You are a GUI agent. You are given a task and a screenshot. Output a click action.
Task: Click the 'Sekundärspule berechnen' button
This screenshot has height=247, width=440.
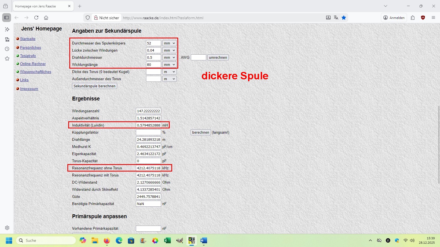coord(95,86)
